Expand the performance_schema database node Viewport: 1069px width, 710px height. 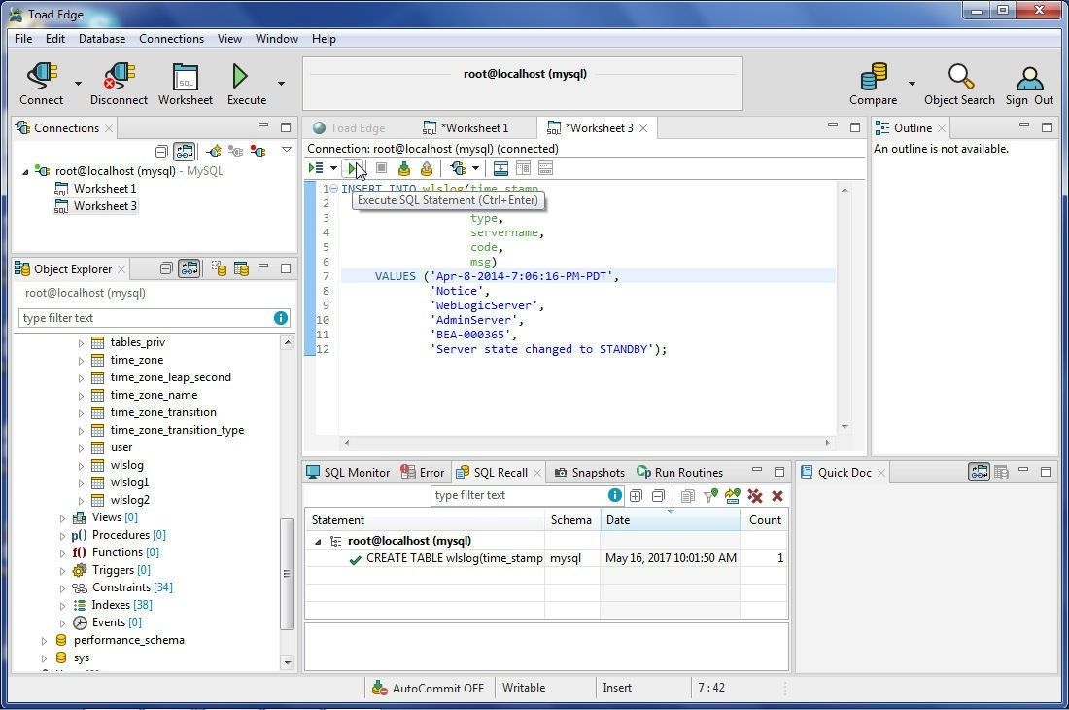click(x=45, y=641)
